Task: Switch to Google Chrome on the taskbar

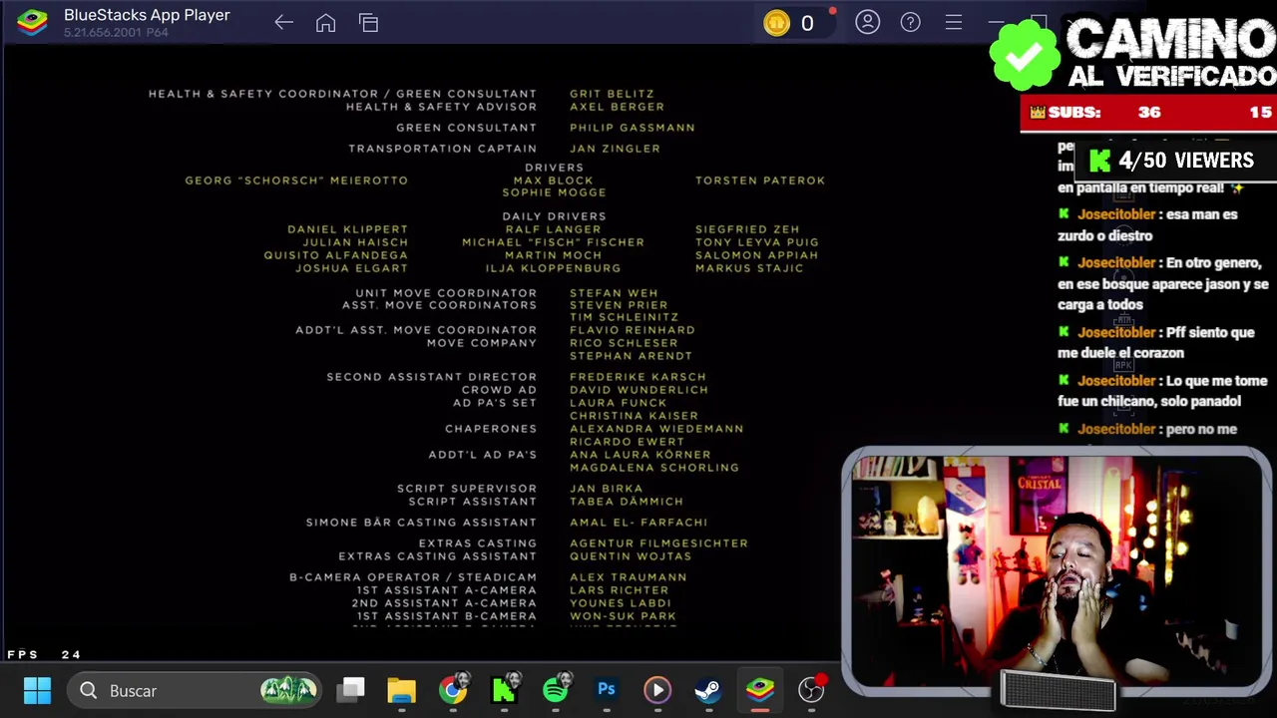Action: (453, 690)
